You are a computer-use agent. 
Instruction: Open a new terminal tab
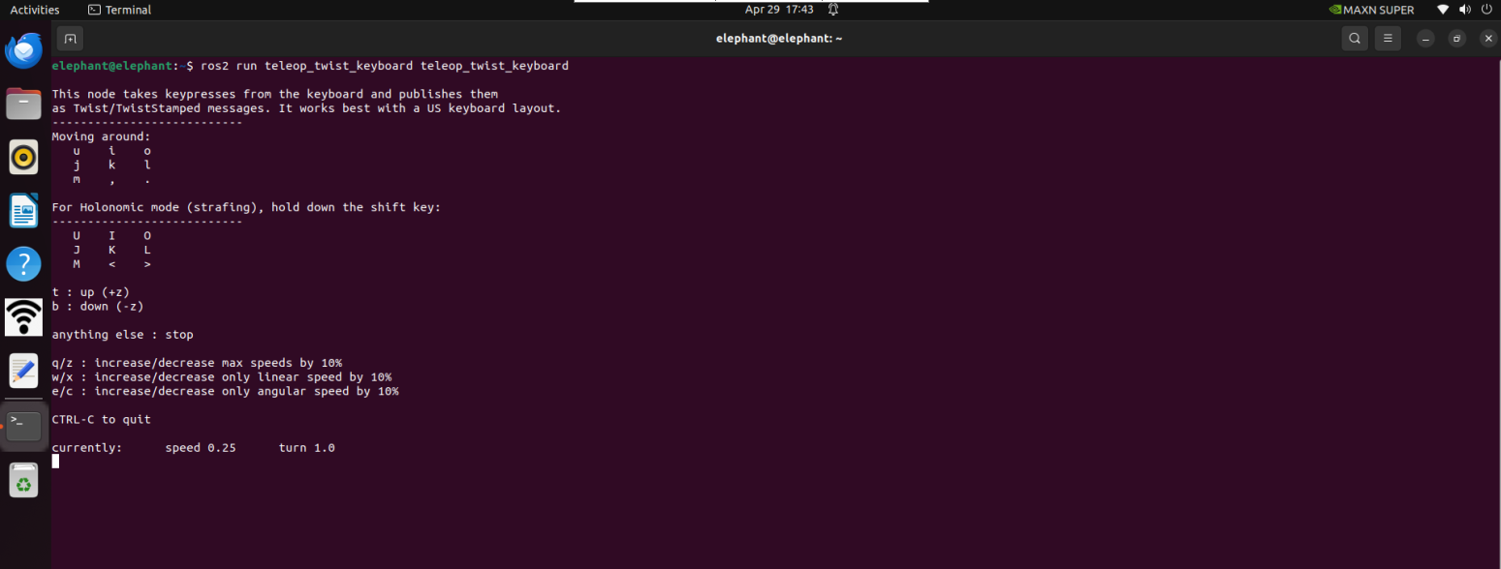70,39
